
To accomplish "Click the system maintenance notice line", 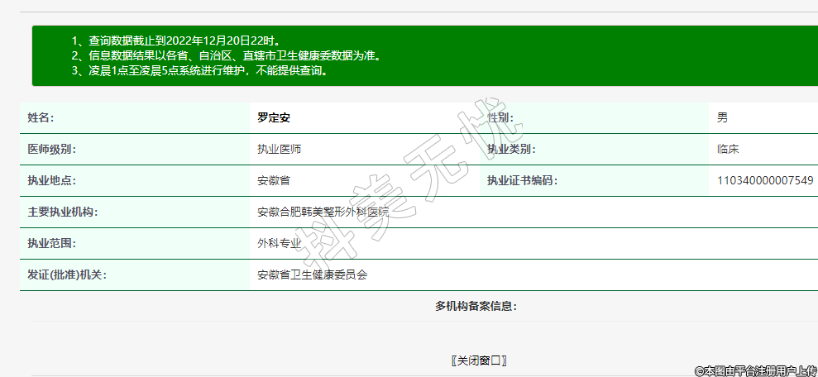I will [199, 70].
